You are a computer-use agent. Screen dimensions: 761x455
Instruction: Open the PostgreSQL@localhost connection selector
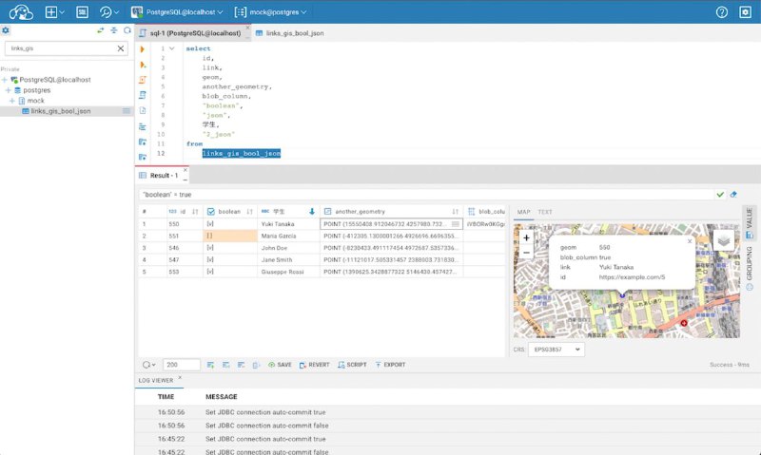177,12
